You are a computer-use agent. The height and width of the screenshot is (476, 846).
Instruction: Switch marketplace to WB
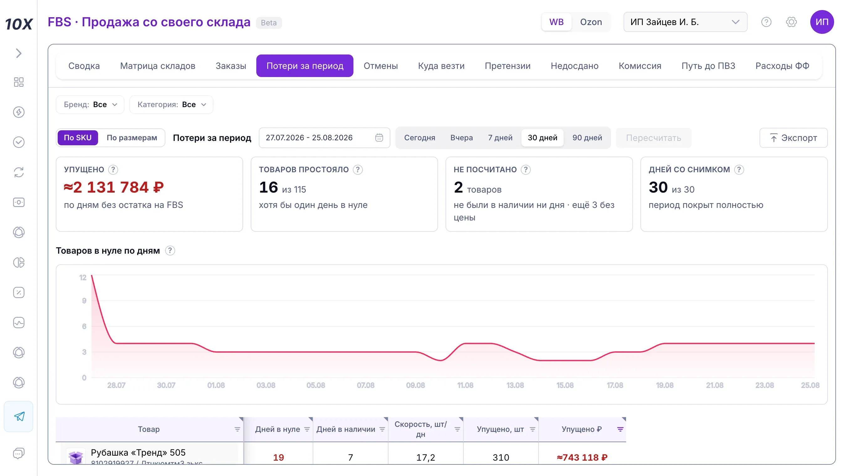[x=556, y=22]
